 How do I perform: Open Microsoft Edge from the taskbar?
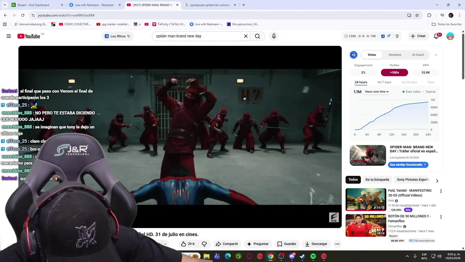point(228,256)
